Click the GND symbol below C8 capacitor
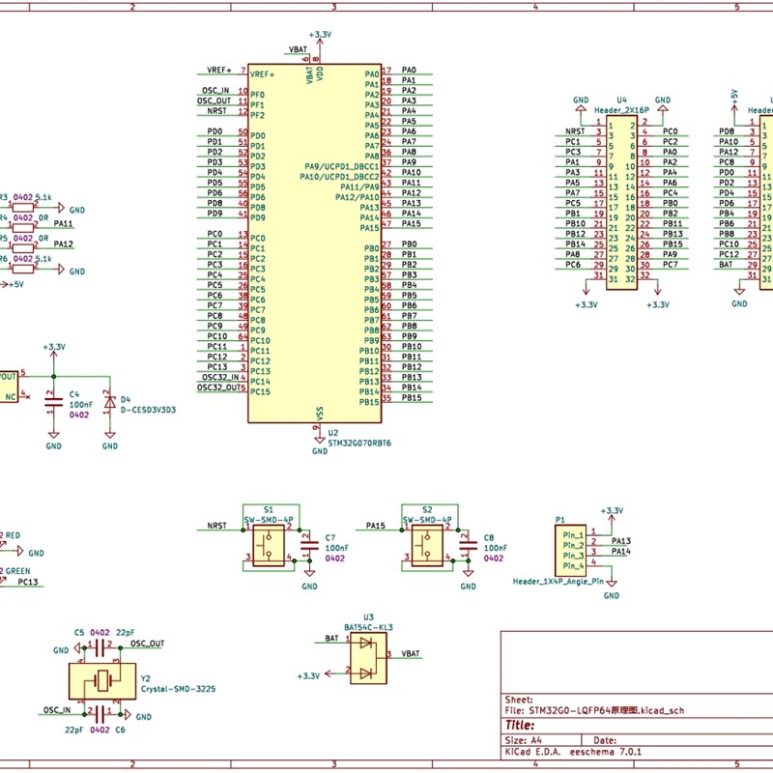Screen dimensions: 773x773 point(468,581)
